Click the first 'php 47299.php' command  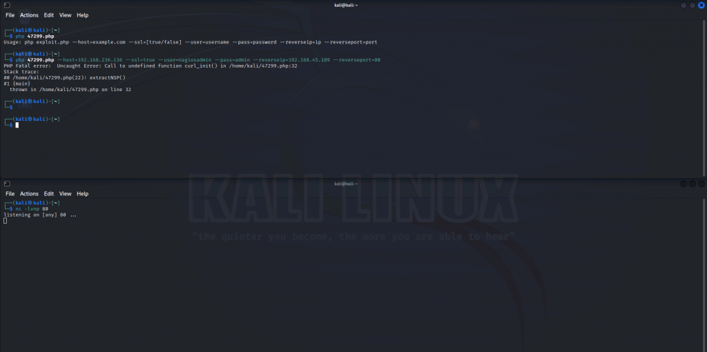[35, 36]
